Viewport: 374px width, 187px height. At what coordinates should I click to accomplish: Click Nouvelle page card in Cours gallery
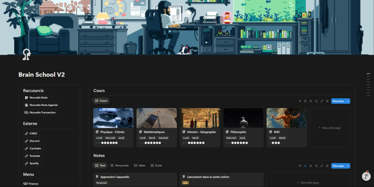click(x=330, y=128)
